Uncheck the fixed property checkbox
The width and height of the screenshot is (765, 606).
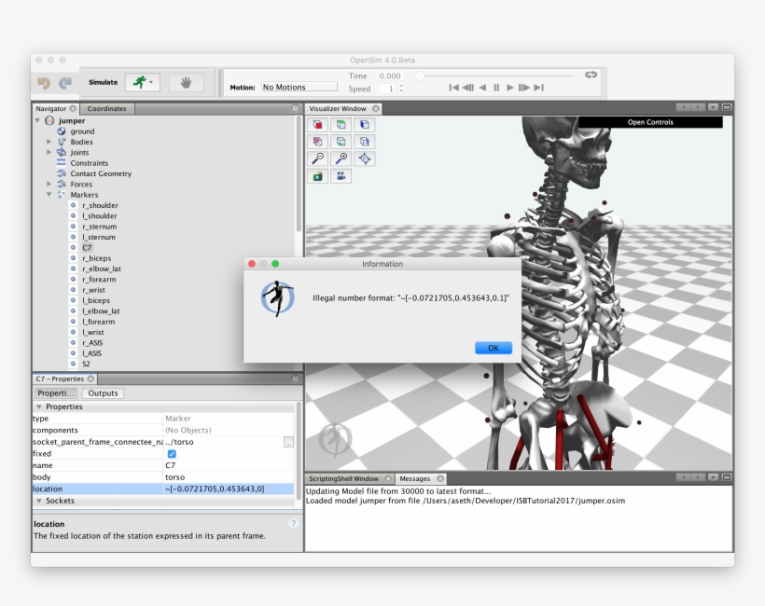[x=171, y=454]
